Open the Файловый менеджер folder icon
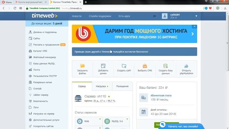This screenshot has width=229, height=129. [x=30, y=57]
